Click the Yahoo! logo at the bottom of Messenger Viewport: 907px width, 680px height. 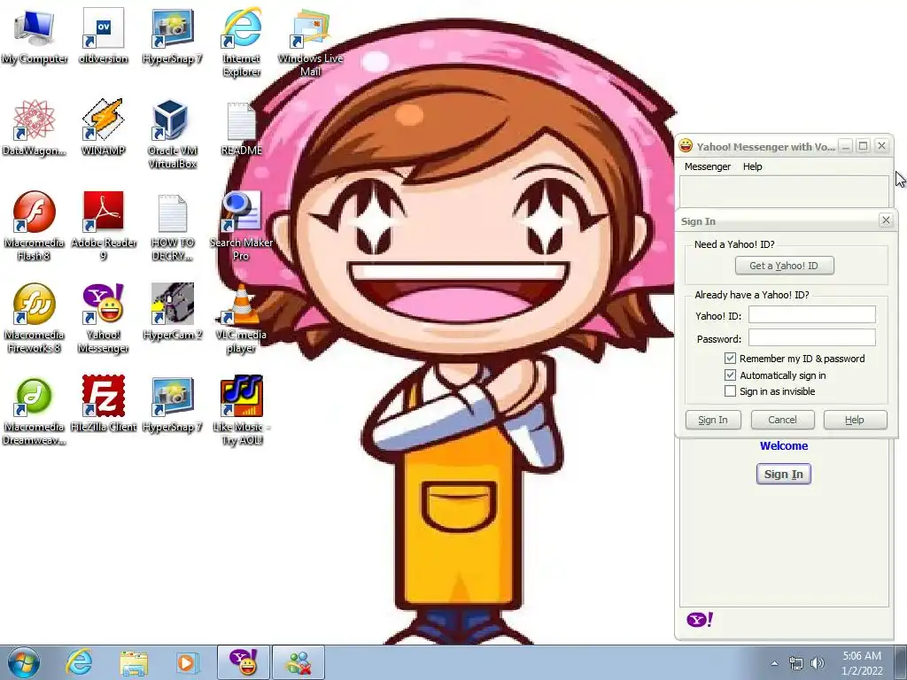(x=700, y=620)
